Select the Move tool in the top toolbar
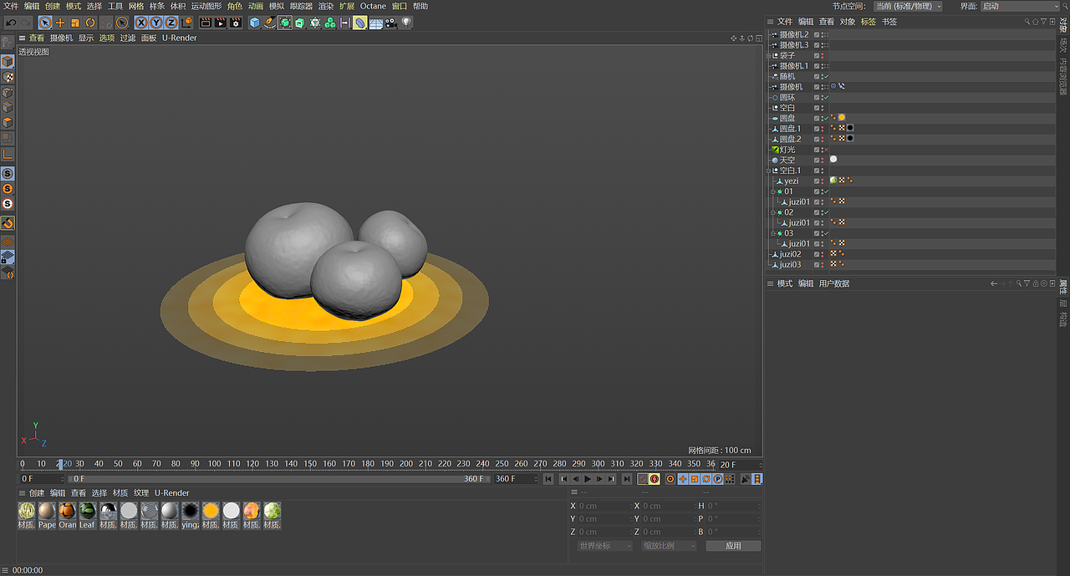The image size is (1070, 576). [x=60, y=23]
